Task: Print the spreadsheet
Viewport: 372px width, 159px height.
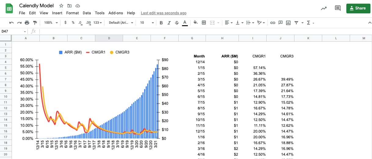Action: 27,22
